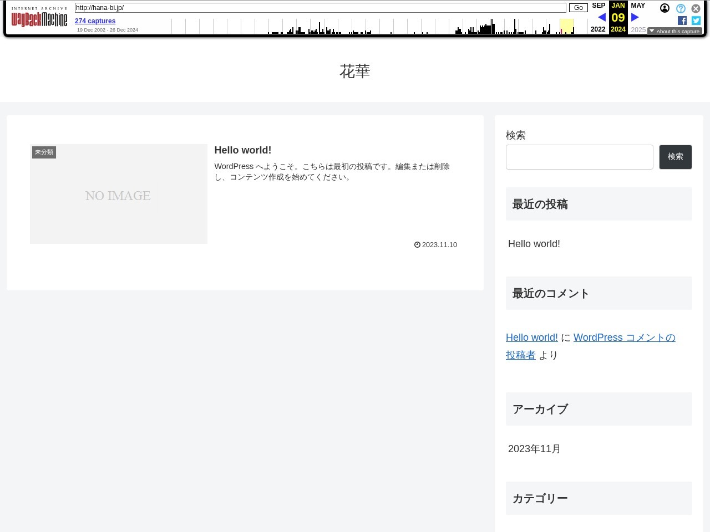Select SEP 2022 capture month

click(x=599, y=6)
